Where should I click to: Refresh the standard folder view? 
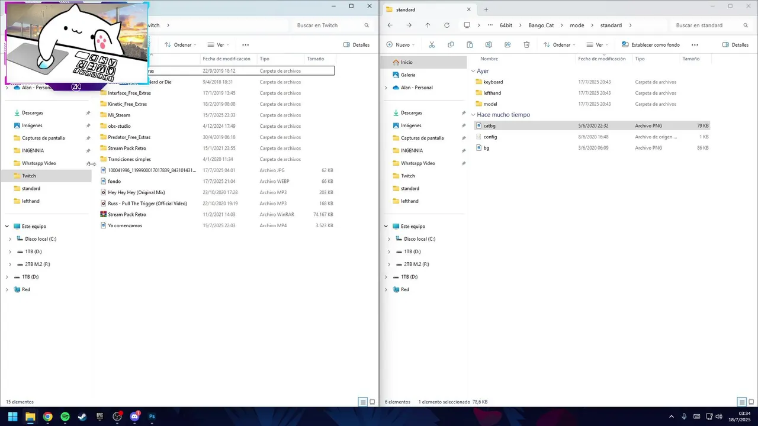[x=447, y=25]
